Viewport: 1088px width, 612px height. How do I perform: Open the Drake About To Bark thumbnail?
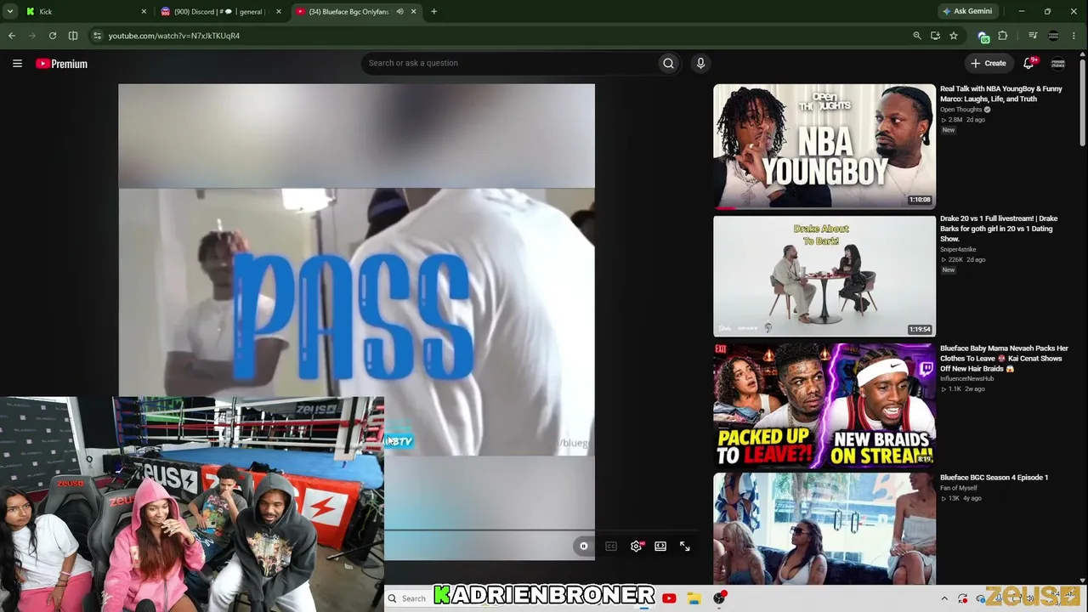coord(824,276)
